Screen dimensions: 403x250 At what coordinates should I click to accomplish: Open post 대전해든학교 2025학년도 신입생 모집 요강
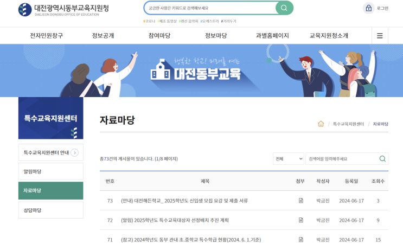pos(184,201)
